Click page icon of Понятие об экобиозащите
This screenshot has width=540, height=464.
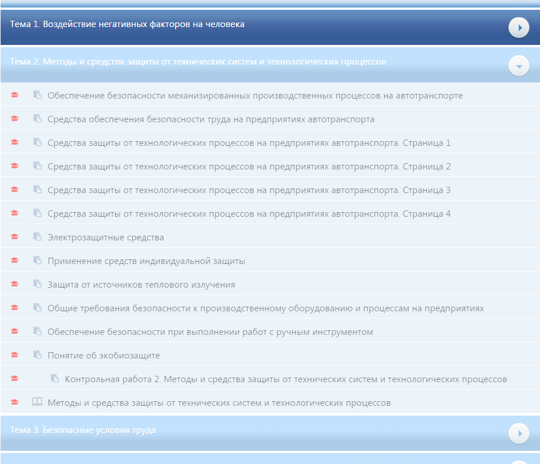pyautogui.click(x=37, y=354)
